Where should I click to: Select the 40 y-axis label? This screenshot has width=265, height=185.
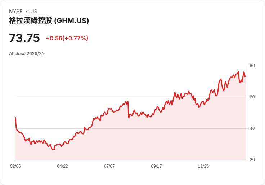[252, 128]
